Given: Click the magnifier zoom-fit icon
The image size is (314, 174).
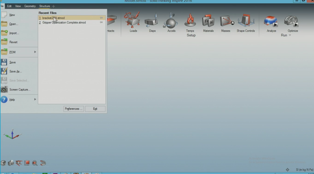Looking at the screenshot, I should pyautogui.click(x=35, y=163).
